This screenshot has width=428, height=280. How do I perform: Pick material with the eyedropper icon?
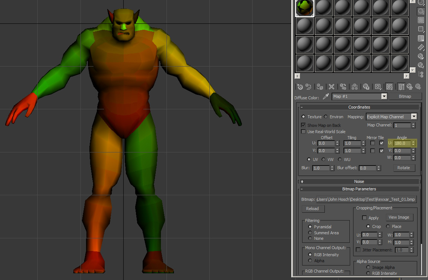tap(326, 96)
